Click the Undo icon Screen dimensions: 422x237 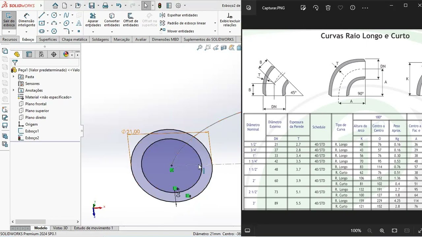pos(119,6)
